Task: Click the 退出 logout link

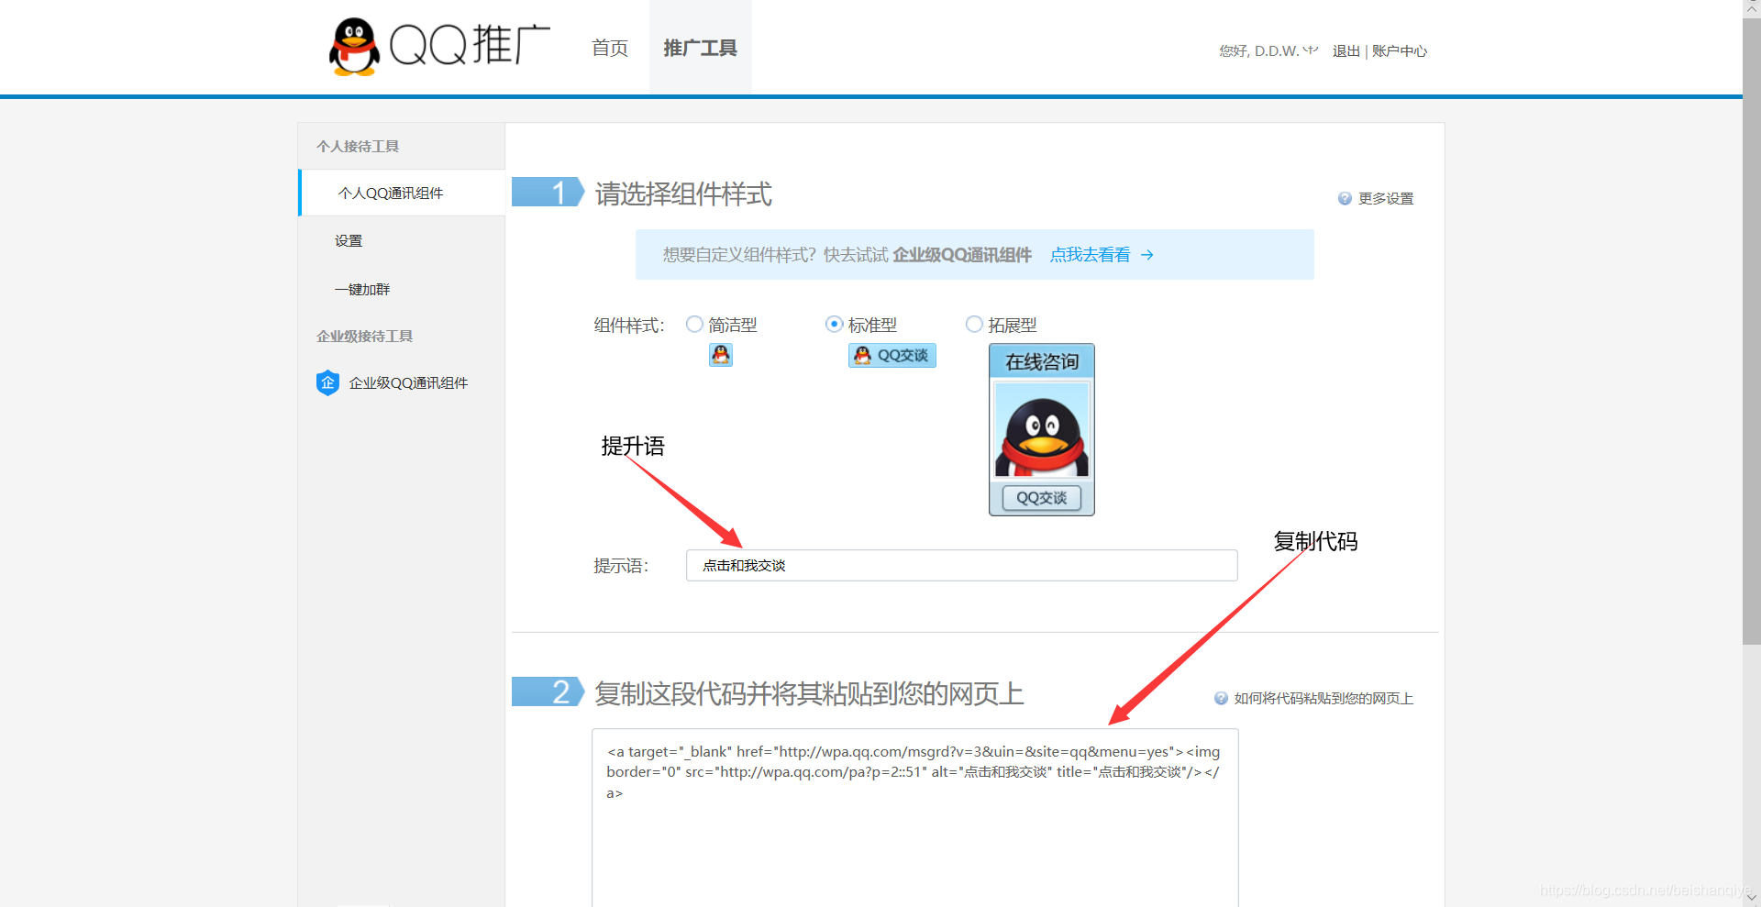Action: coord(1346,51)
